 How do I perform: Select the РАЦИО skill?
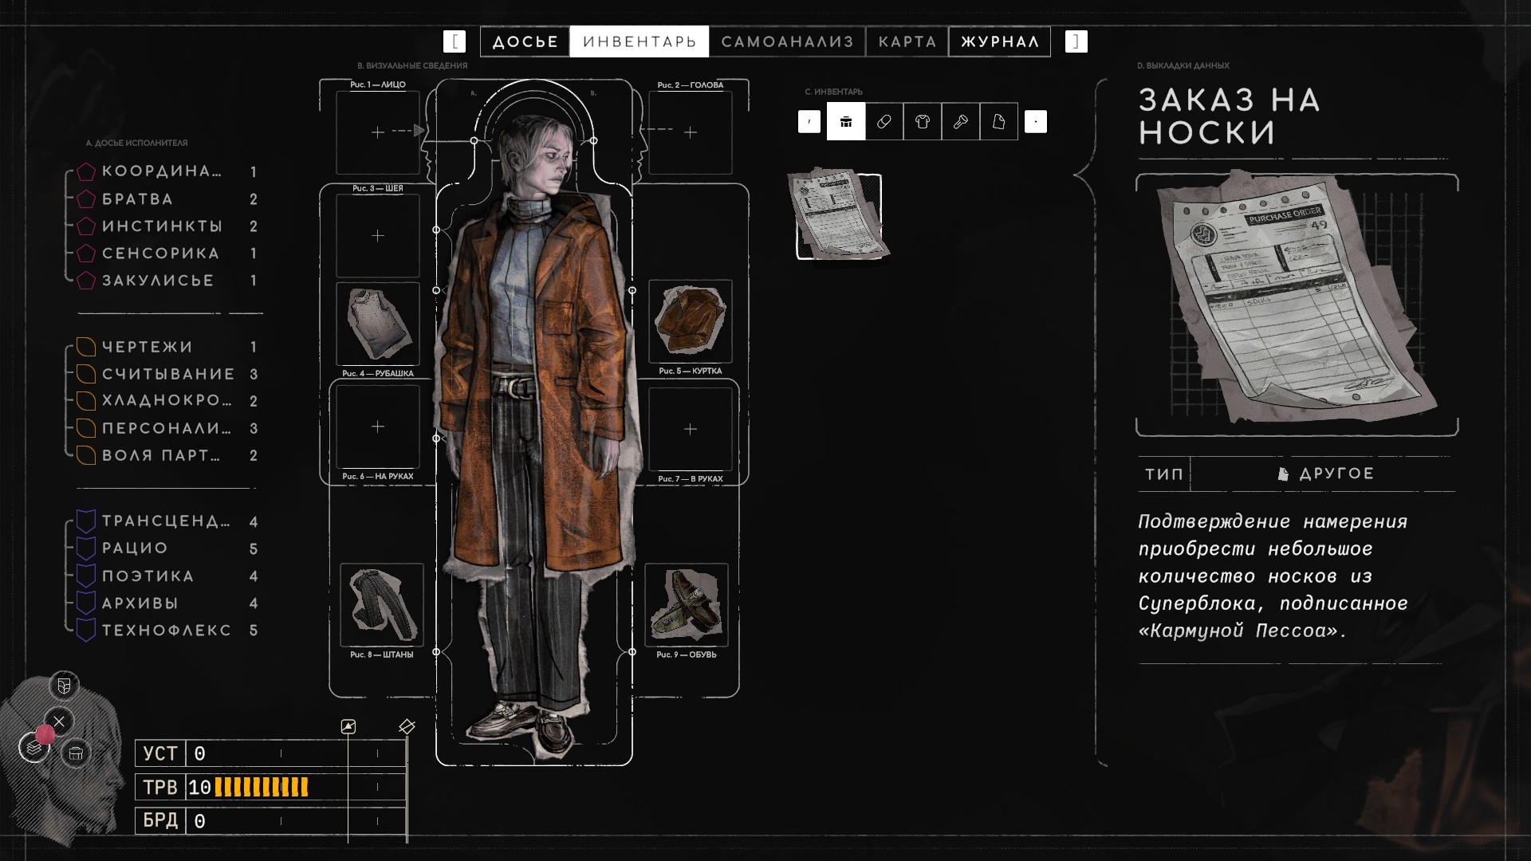click(167, 548)
